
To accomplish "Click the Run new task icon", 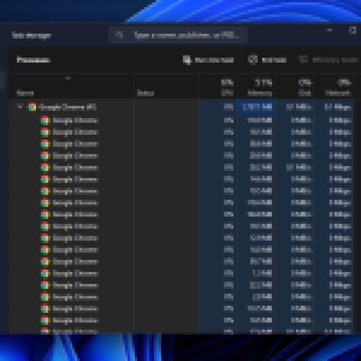I will point(187,60).
